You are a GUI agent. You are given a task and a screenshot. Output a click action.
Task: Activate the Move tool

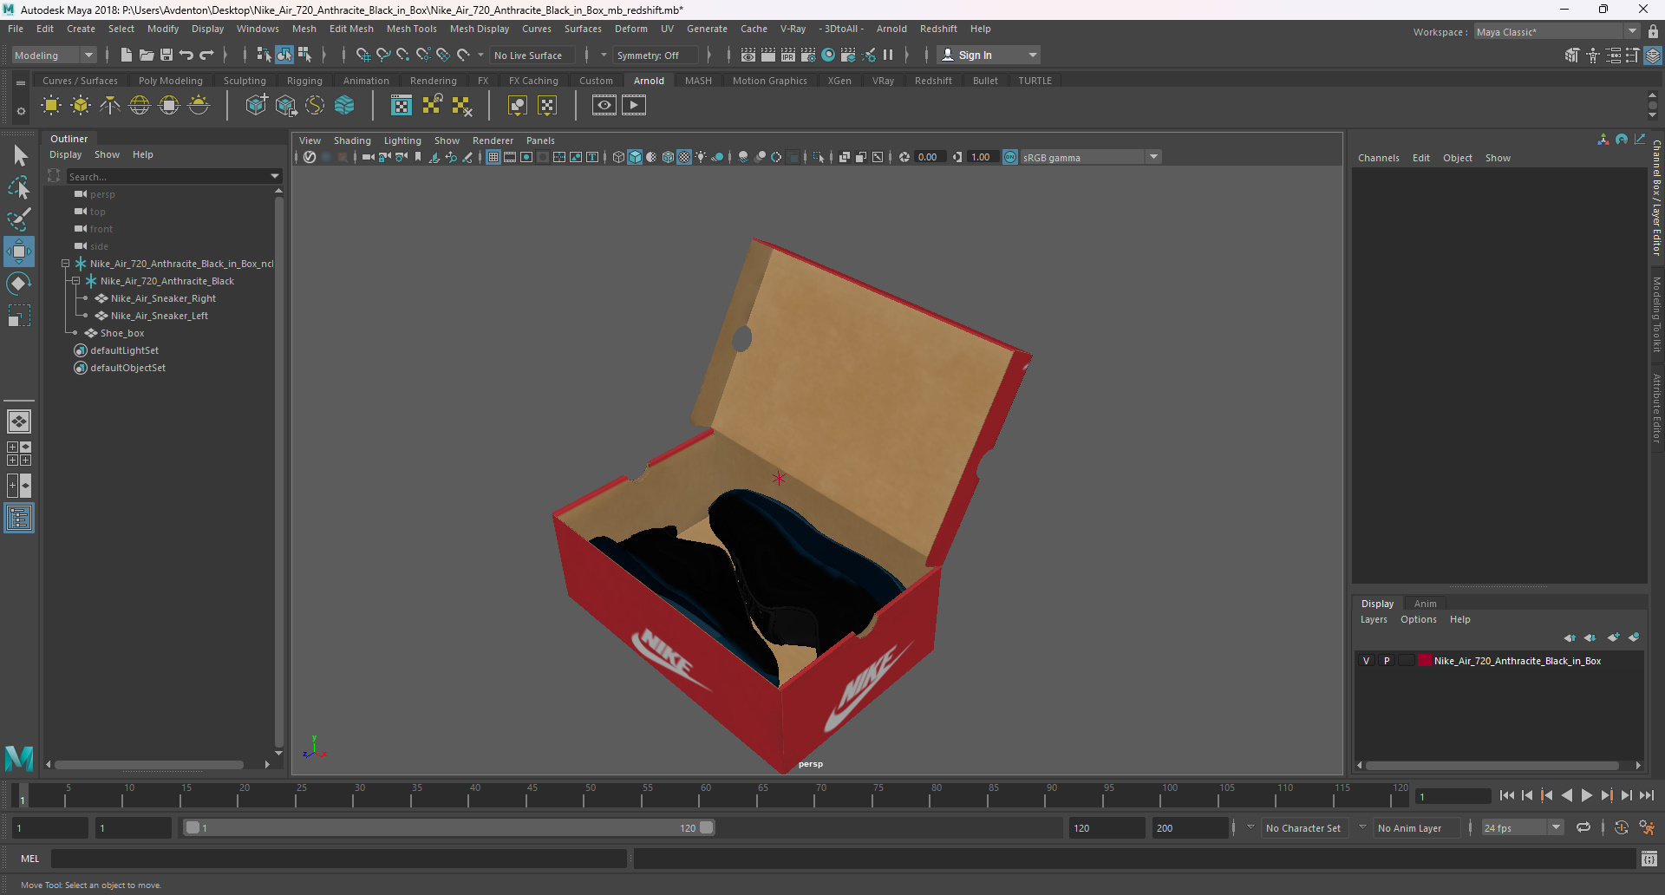19,252
